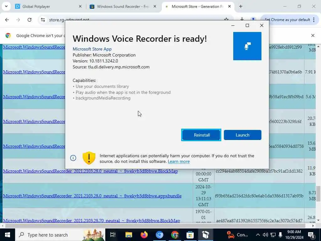Go back in Chrome

[x=7, y=20]
